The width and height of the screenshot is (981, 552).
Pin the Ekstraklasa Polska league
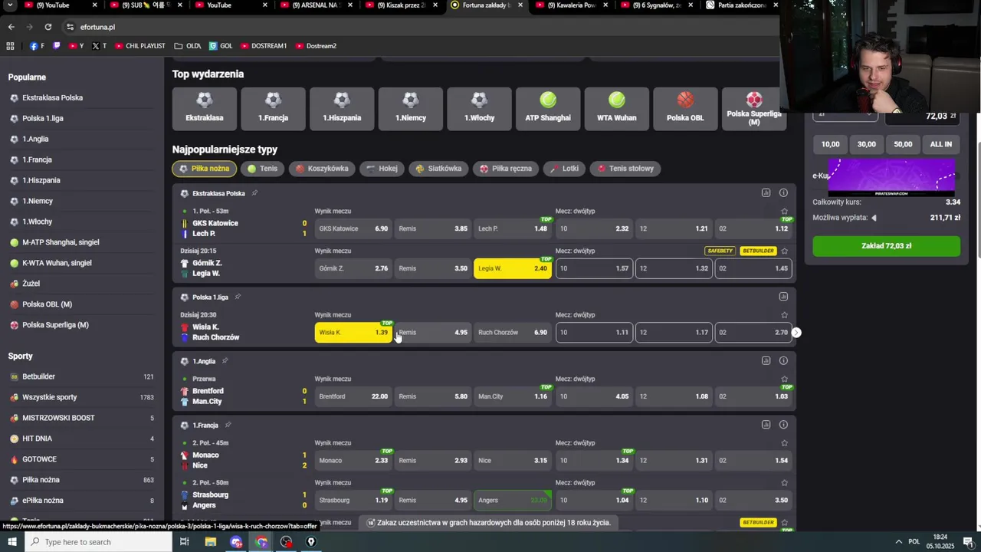coord(254,193)
